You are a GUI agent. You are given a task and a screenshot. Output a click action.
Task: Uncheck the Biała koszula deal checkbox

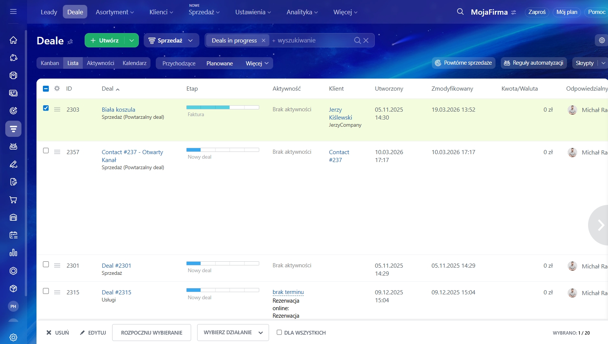point(46,108)
